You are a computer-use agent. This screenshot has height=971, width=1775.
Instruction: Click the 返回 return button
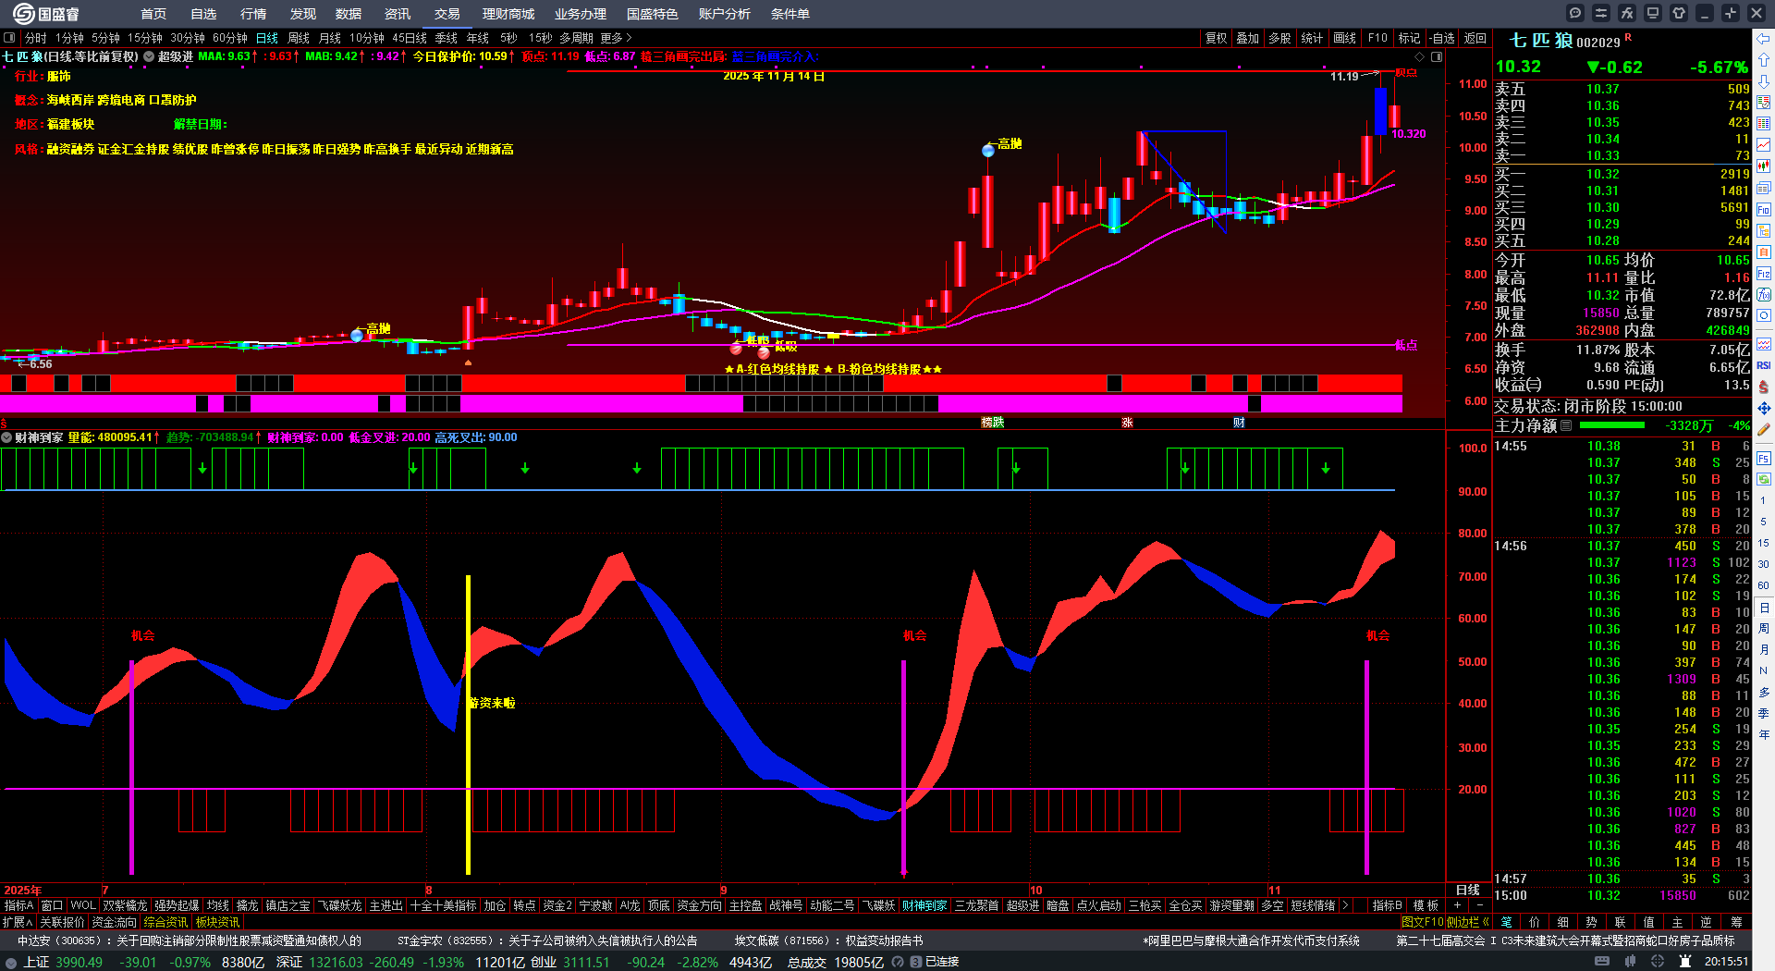pyautogui.click(x=1475, y=38)
